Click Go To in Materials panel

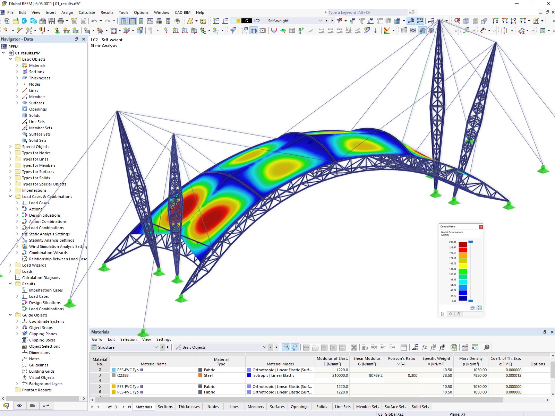pos(97,339)
